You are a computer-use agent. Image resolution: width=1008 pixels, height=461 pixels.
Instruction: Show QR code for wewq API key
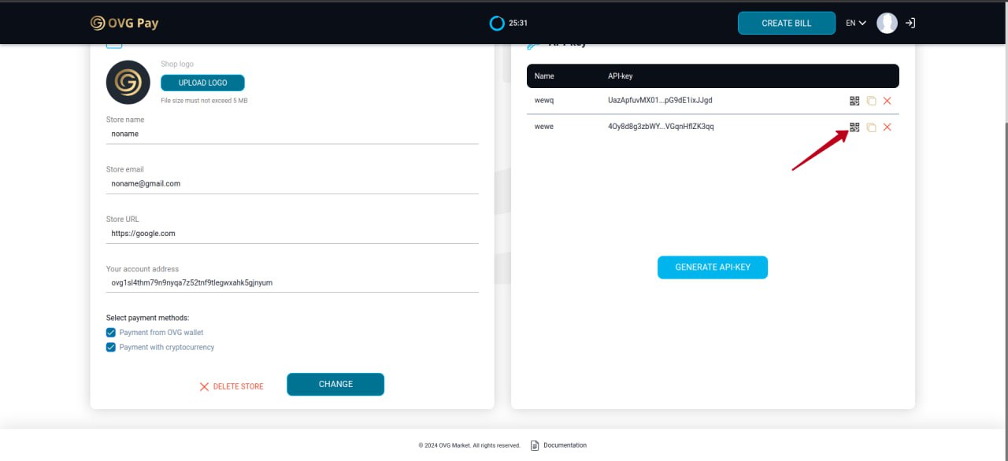854,101
